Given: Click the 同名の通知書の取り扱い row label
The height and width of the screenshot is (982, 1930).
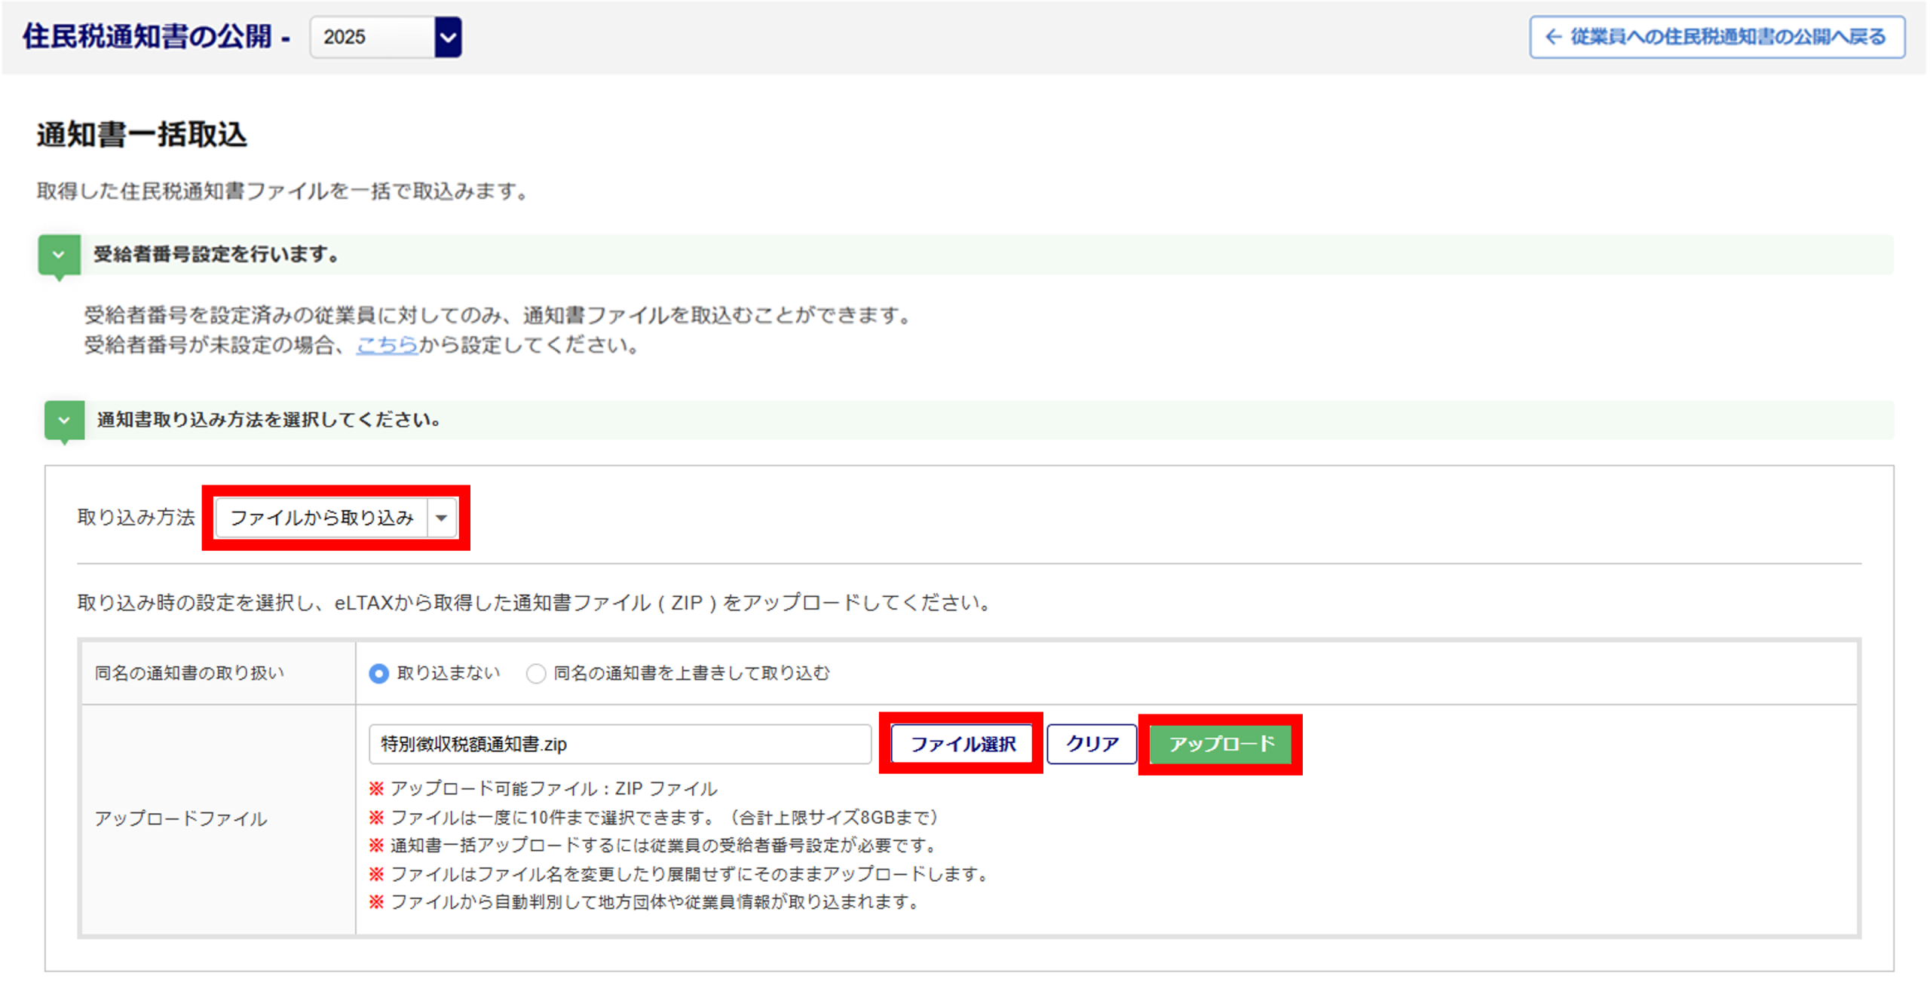Looking at the screenshot, I should (189, 673).
